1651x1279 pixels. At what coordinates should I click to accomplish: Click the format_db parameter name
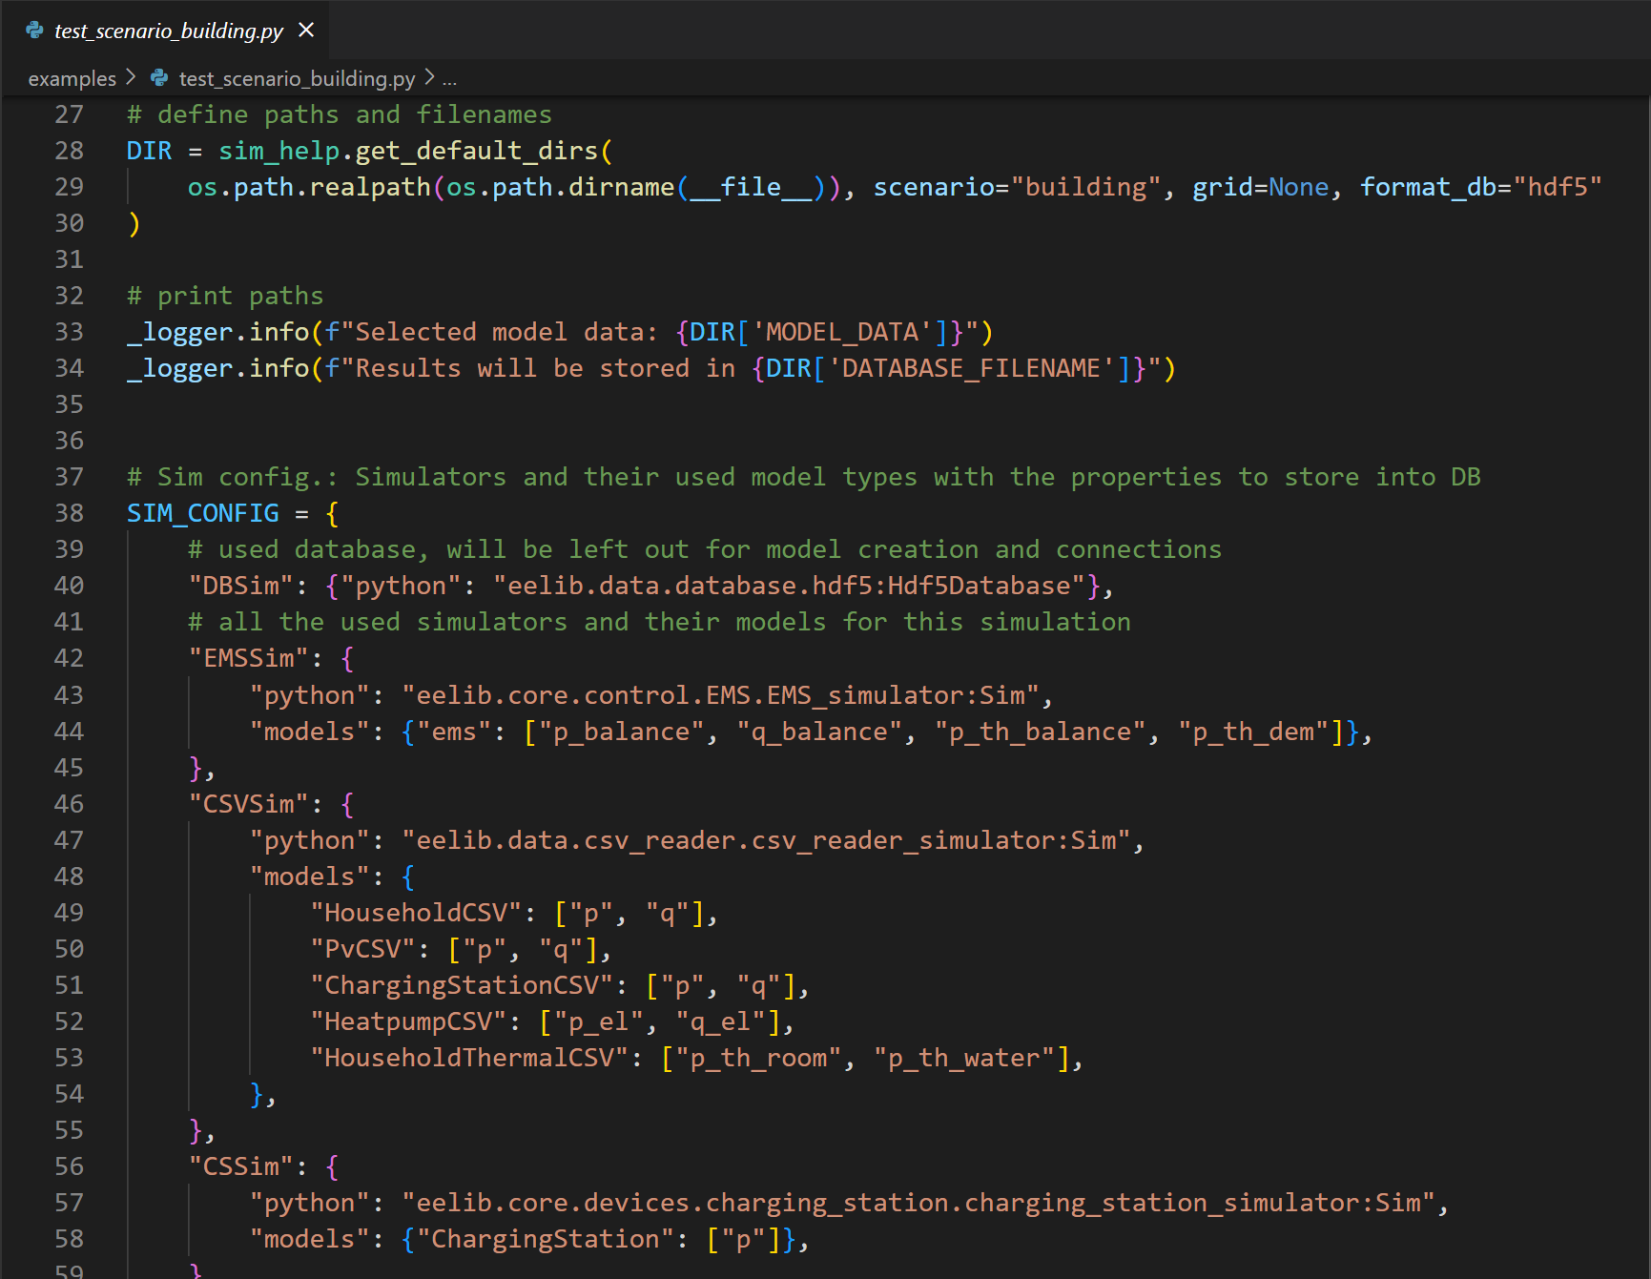[1428, 187]
